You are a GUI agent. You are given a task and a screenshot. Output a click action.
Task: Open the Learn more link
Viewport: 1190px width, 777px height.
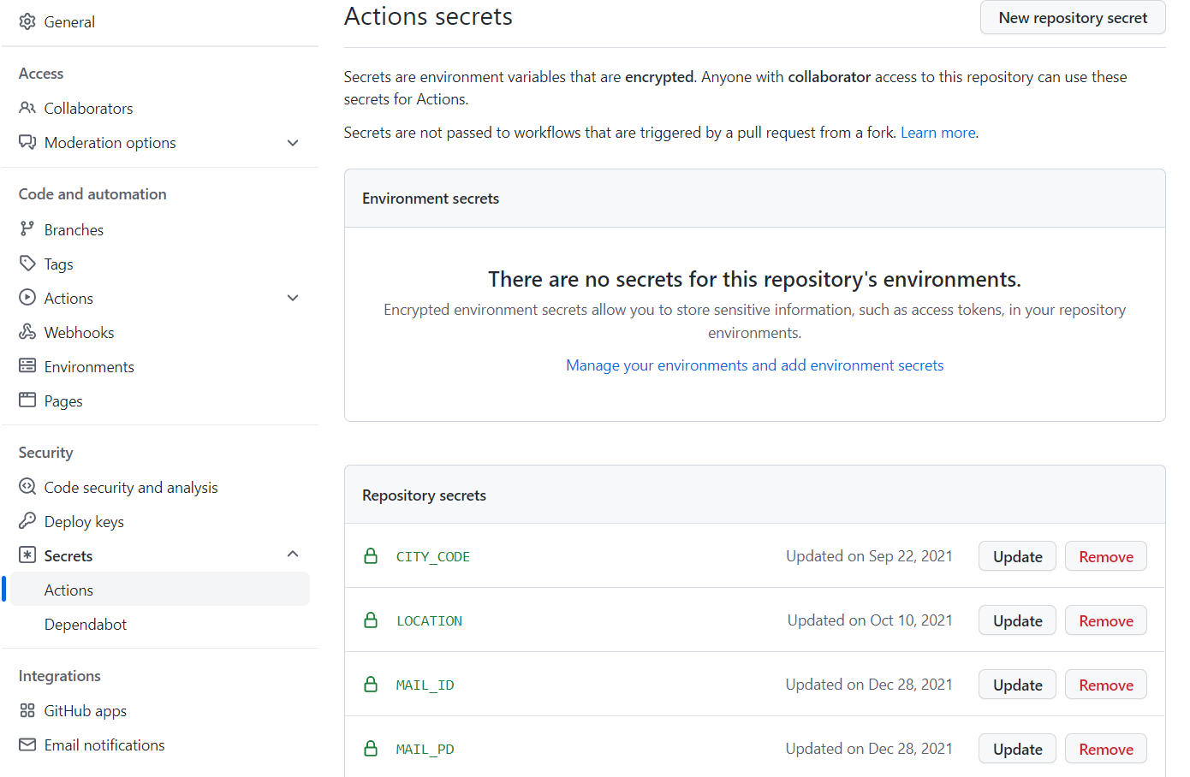point(937,133)
